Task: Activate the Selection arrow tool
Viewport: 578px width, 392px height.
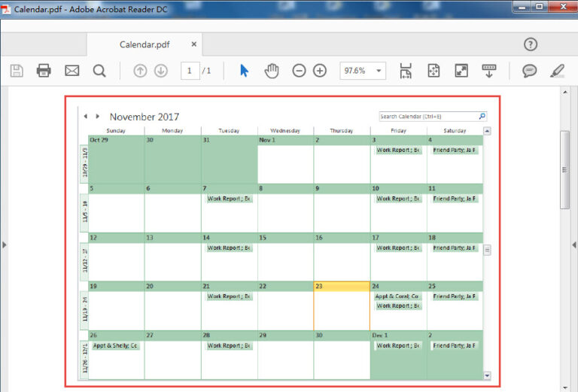Action: click(x=244, y=71)
